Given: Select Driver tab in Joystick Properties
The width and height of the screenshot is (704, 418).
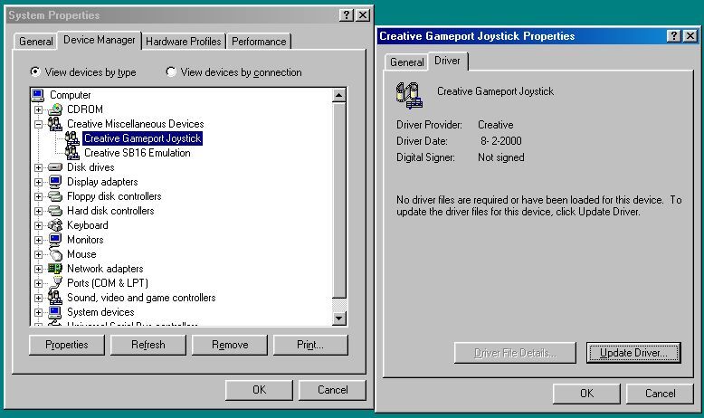Looking at the screenshot, I should (447, 61).
